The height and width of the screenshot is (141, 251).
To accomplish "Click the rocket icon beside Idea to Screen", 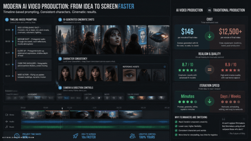I will tap(76, 136).
